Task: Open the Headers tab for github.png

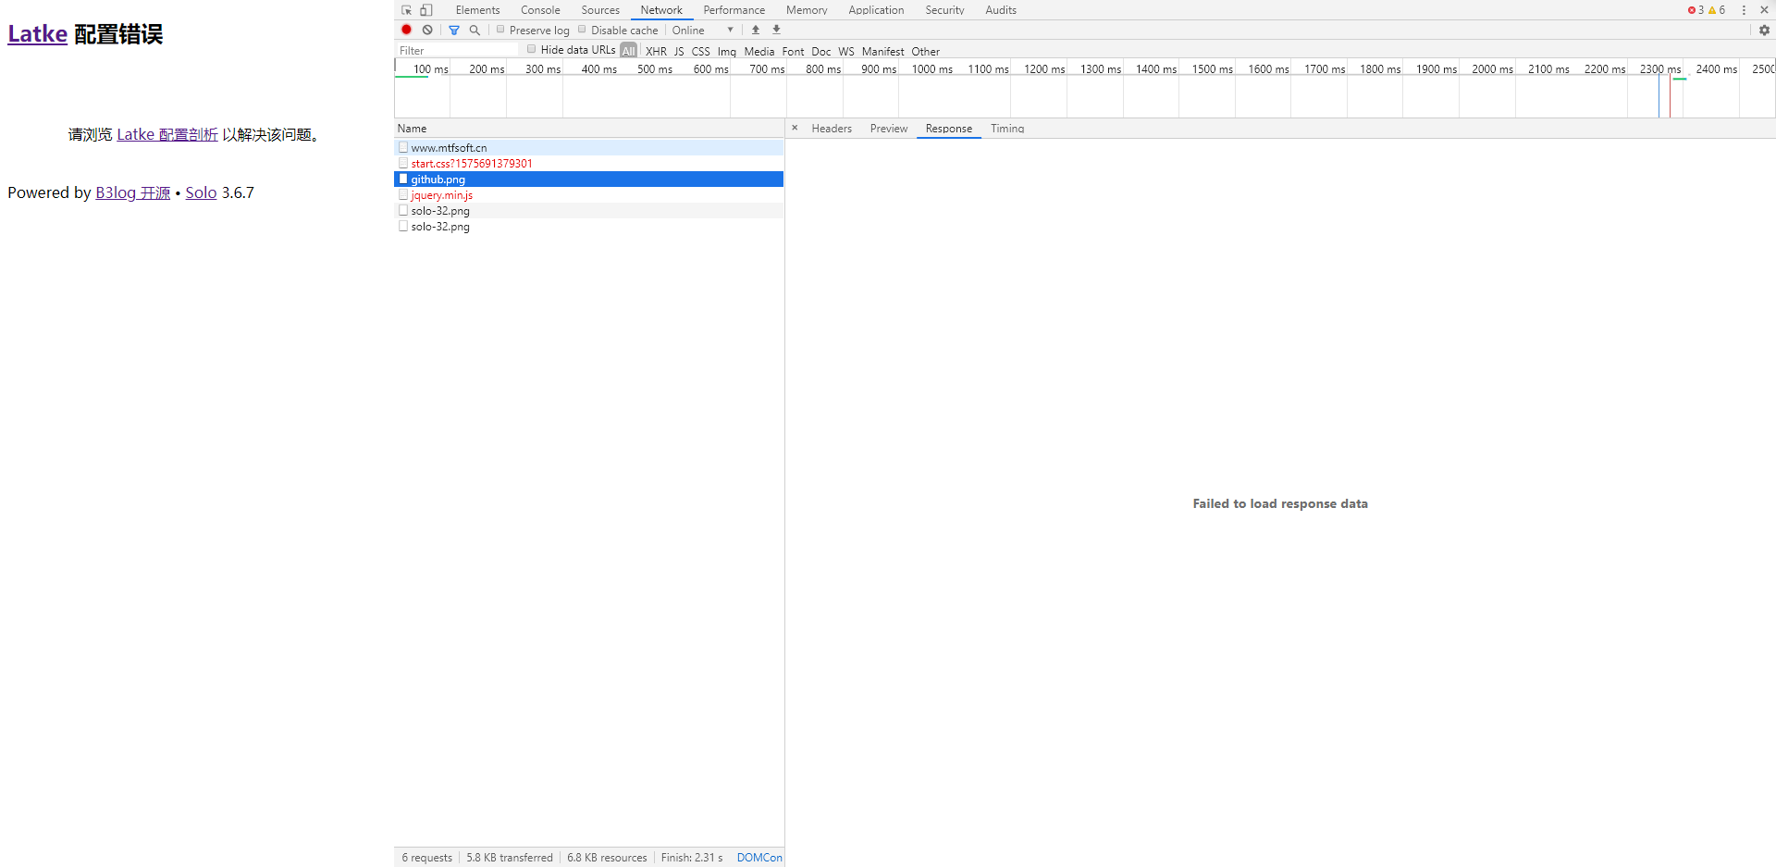Action: [831, 129]
